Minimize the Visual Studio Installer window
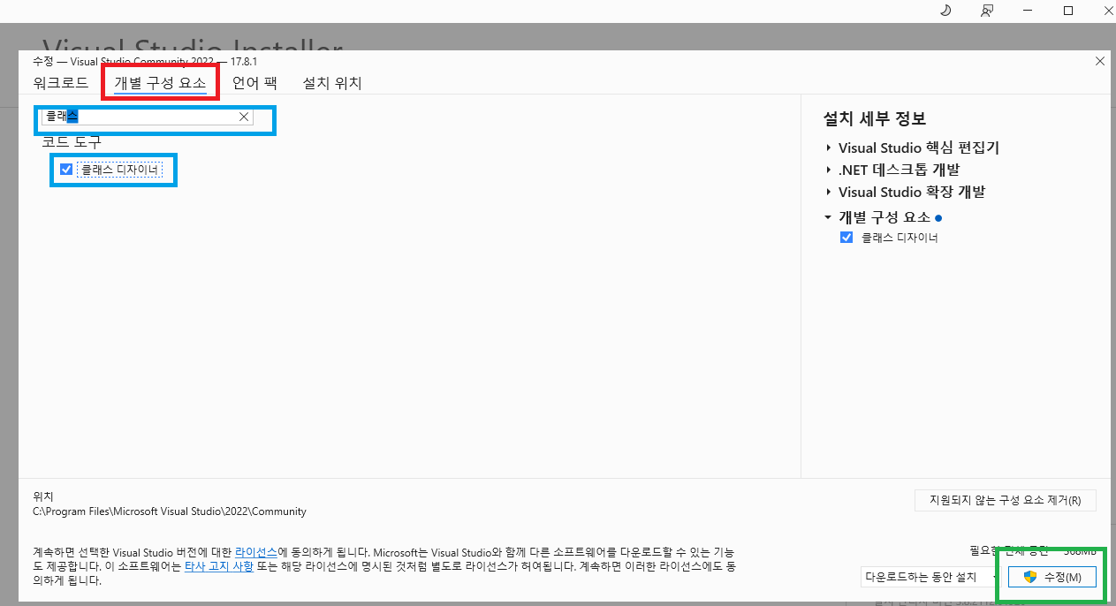1116x606 pixels. [x=1028, y=11]
